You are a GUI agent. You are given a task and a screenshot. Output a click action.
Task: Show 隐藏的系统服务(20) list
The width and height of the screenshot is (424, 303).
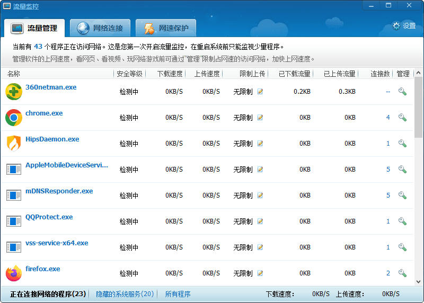point(125,294)
